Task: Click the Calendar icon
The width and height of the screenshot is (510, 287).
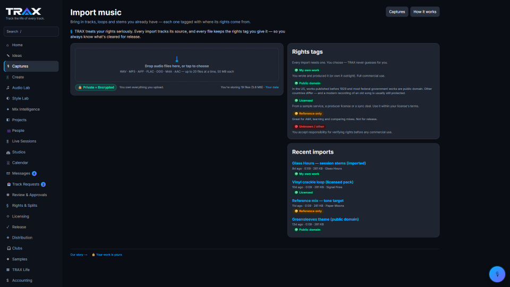Action: (x=8, y=163)
